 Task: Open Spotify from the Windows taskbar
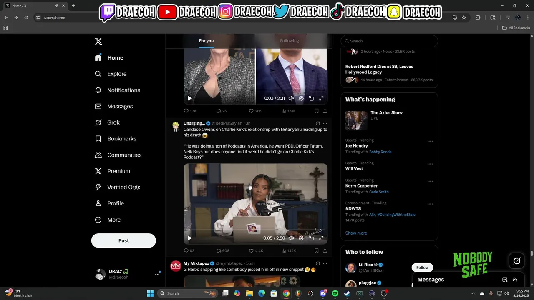tap(335, 293)
